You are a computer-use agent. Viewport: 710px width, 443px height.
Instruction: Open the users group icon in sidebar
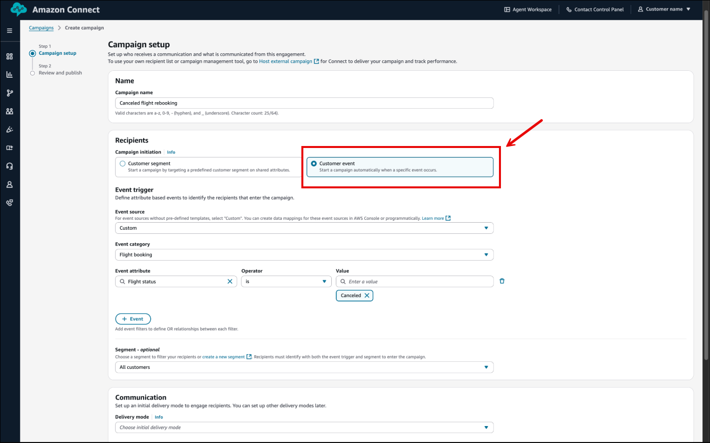[9, 111]
